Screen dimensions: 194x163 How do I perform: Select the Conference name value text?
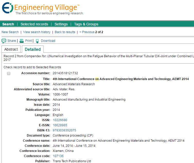tap(119, 141)
